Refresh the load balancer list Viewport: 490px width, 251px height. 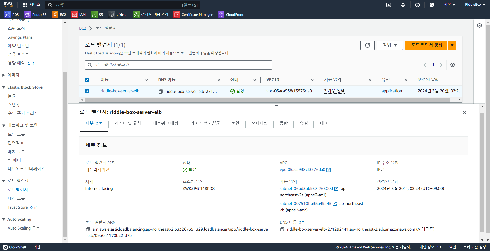pyautogui.click(x=367, y=45)
